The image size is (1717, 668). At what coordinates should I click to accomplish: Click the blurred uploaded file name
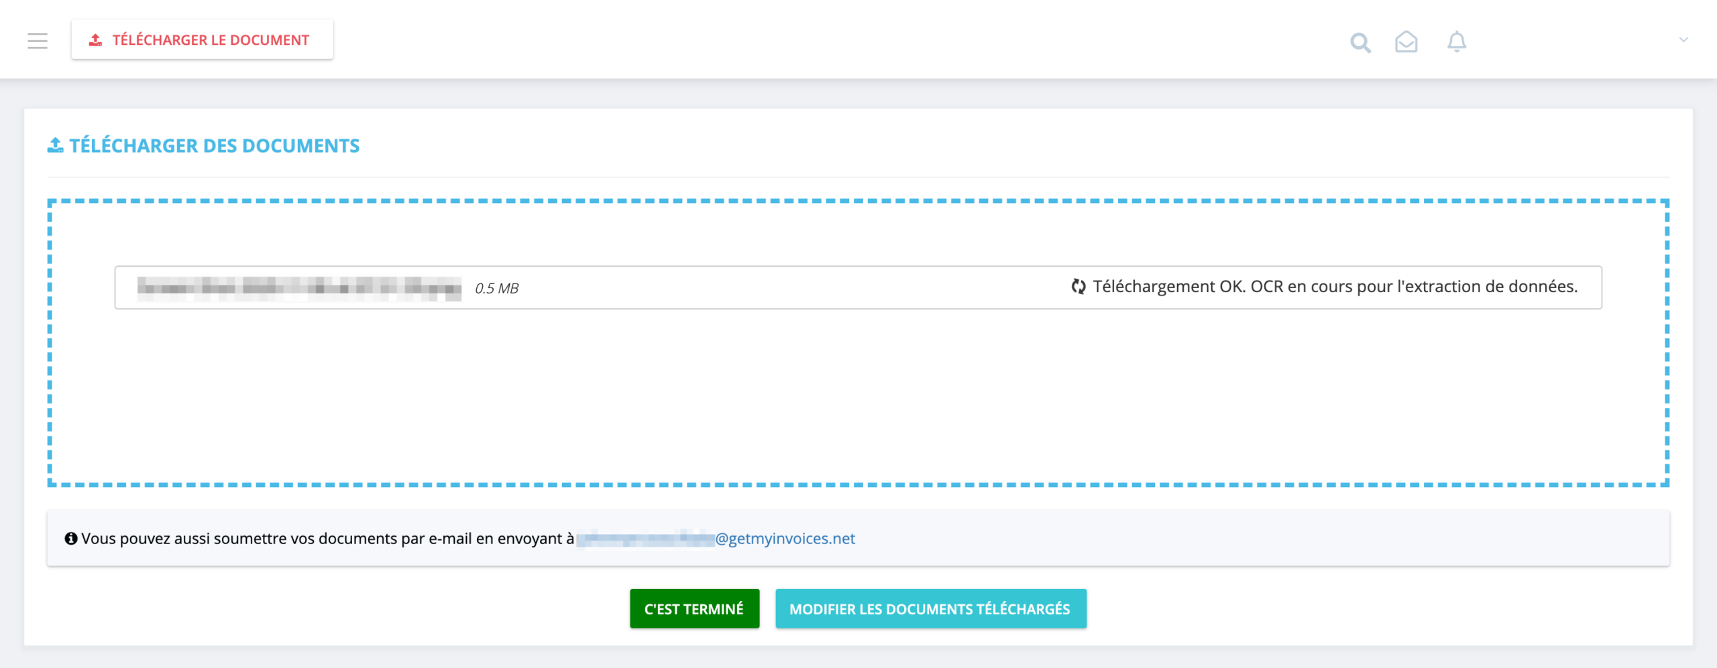(299, 288)
